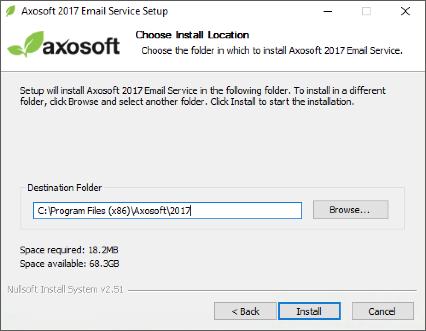Open the Browse folder picker
This screenshot has height=331, width=426.
coord(350,210)
